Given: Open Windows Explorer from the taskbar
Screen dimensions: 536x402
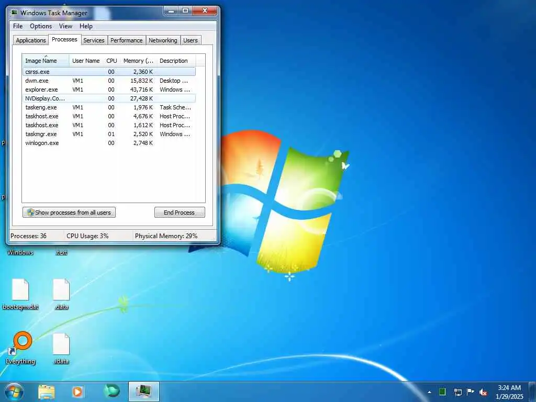Looking at the screenshot, I should point(47,392).
